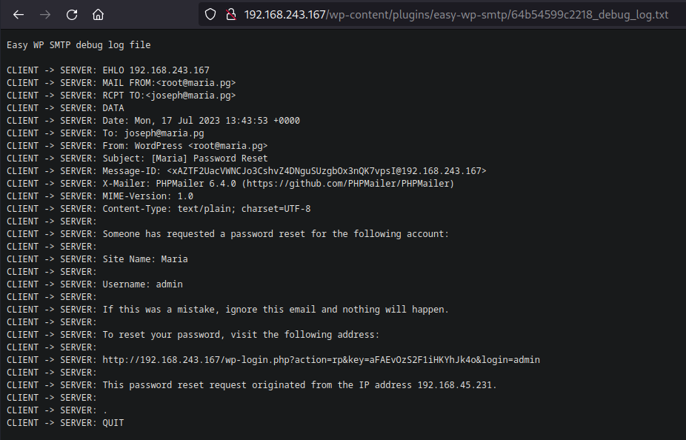Click the "Username: admin" line

click(x=142, y=284)
